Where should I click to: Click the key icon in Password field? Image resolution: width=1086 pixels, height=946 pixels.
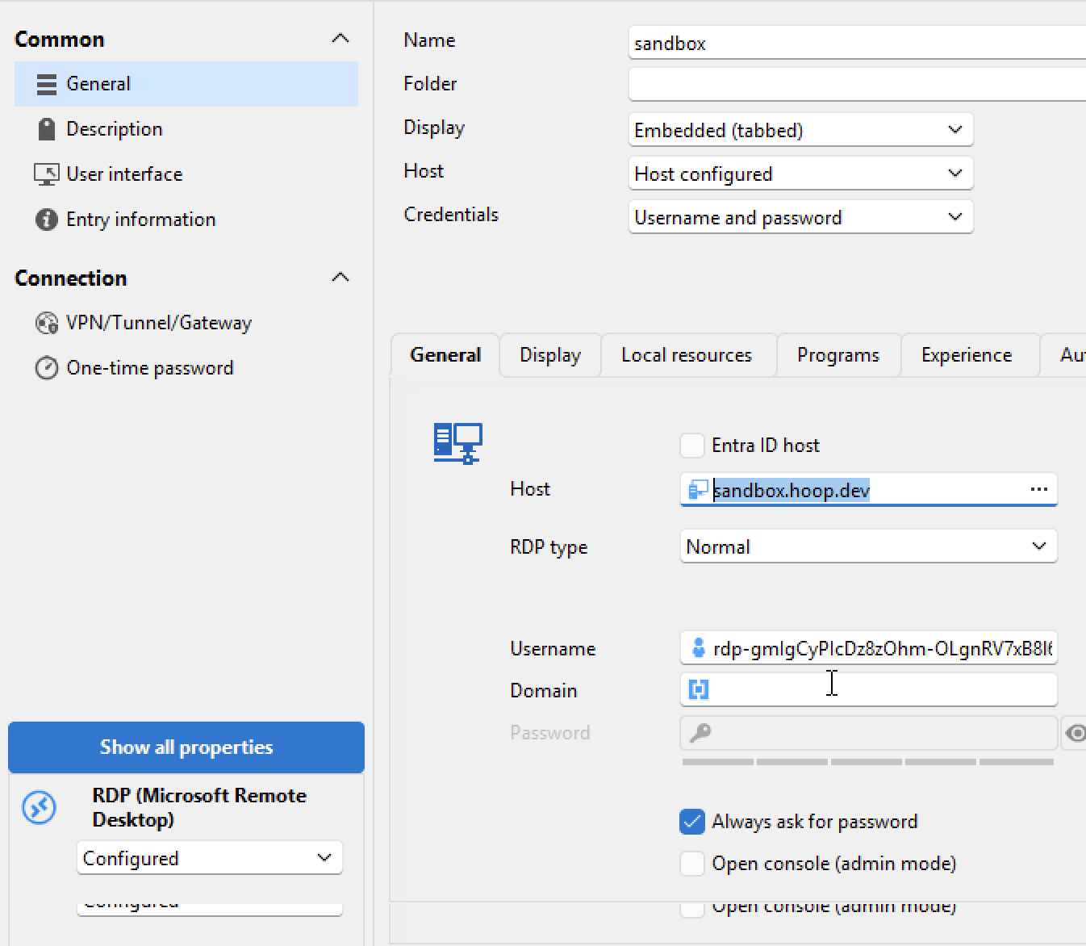[x=700, y=733]
